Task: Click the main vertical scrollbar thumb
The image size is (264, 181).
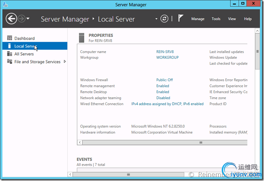Action: 257,51
